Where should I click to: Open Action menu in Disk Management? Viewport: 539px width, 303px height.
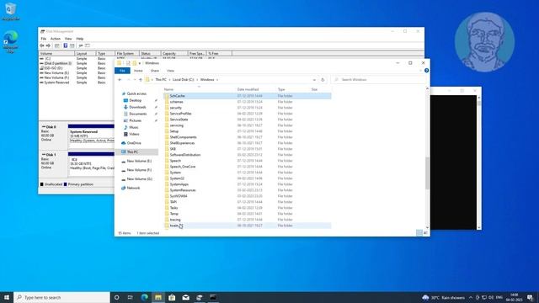pyautogui.click(x=56, y=39)
